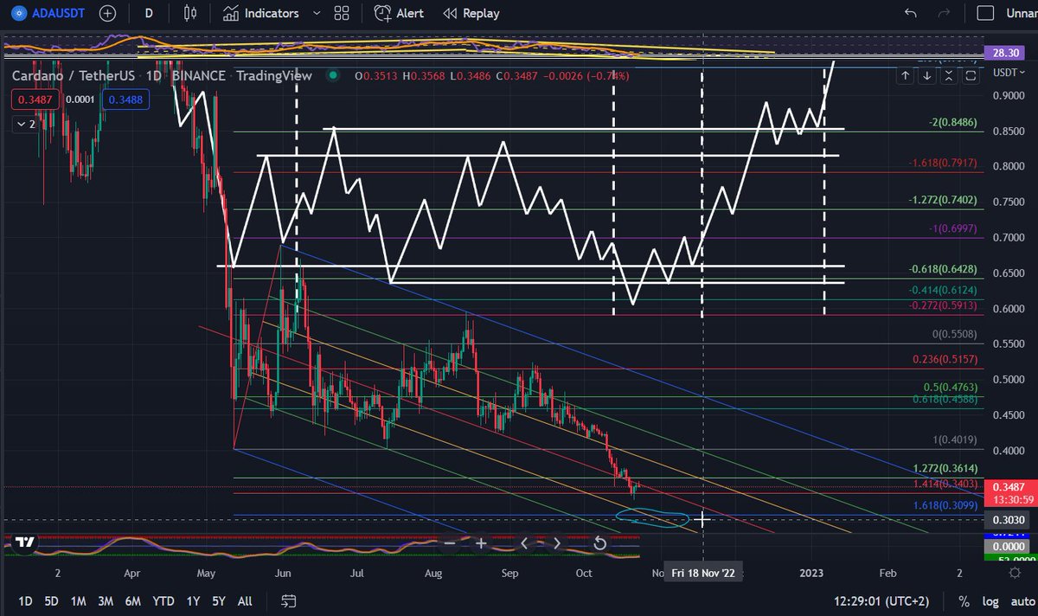
Task: Select the 5D date range
Action: (x=52, y=600)
